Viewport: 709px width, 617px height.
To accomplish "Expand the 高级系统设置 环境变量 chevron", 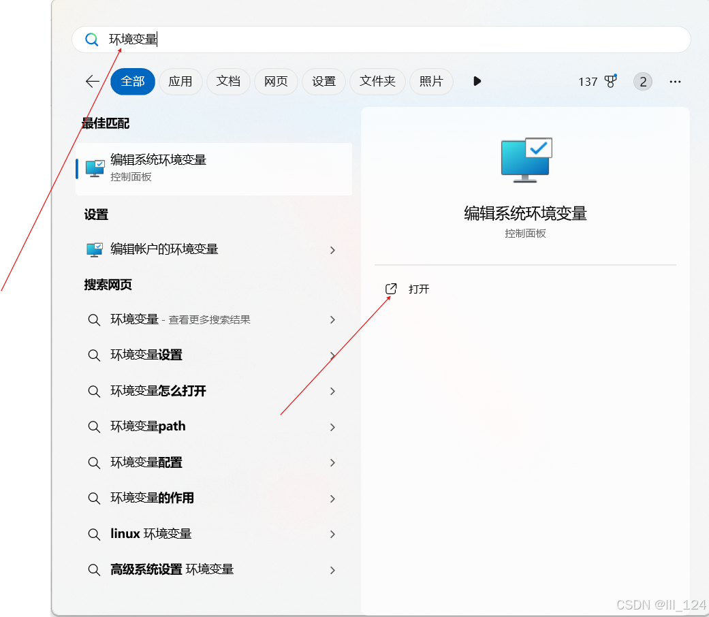I will pyautogui.click(x=332, y=570).
